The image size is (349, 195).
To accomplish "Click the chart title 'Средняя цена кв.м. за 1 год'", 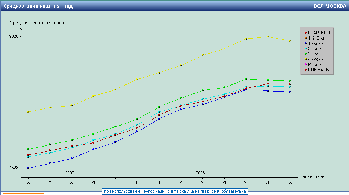I will click(38, 6).
